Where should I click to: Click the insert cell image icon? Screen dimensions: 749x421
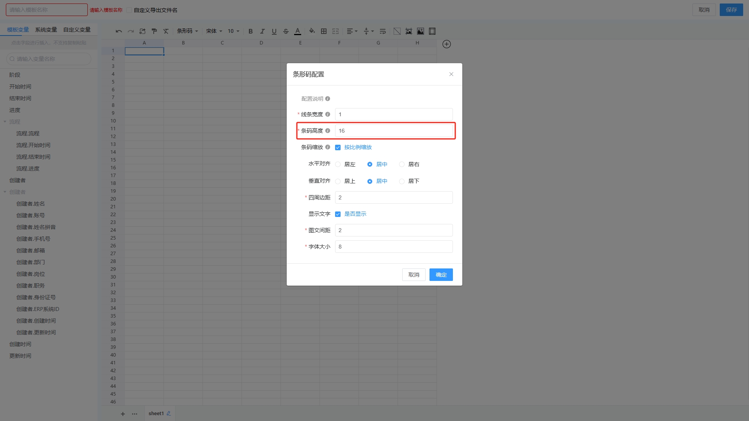pyautogui.click(x=421, y=31)
